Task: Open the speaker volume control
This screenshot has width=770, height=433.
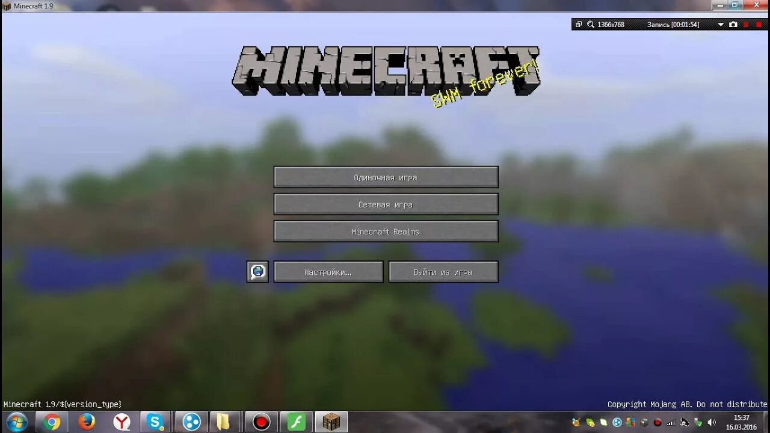Action: tap(712, 422)
